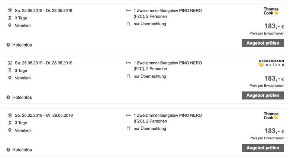
Task: Click the 183 € price of the Neckermann offer
Action: 274,79
